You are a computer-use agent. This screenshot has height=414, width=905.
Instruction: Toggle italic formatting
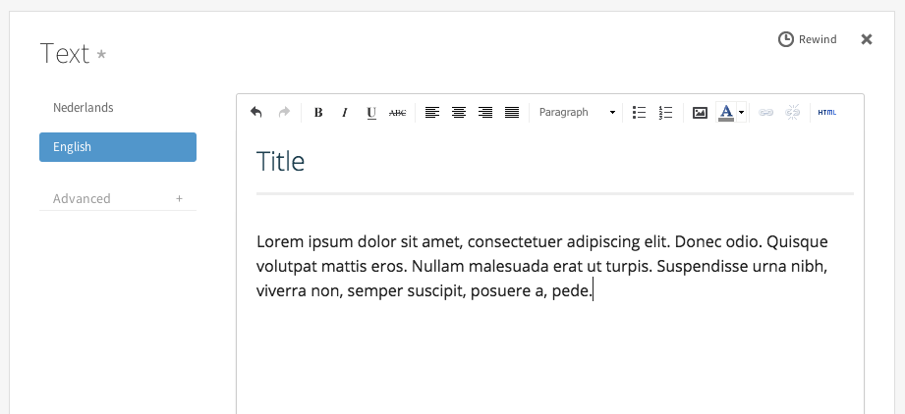point(345,113)
